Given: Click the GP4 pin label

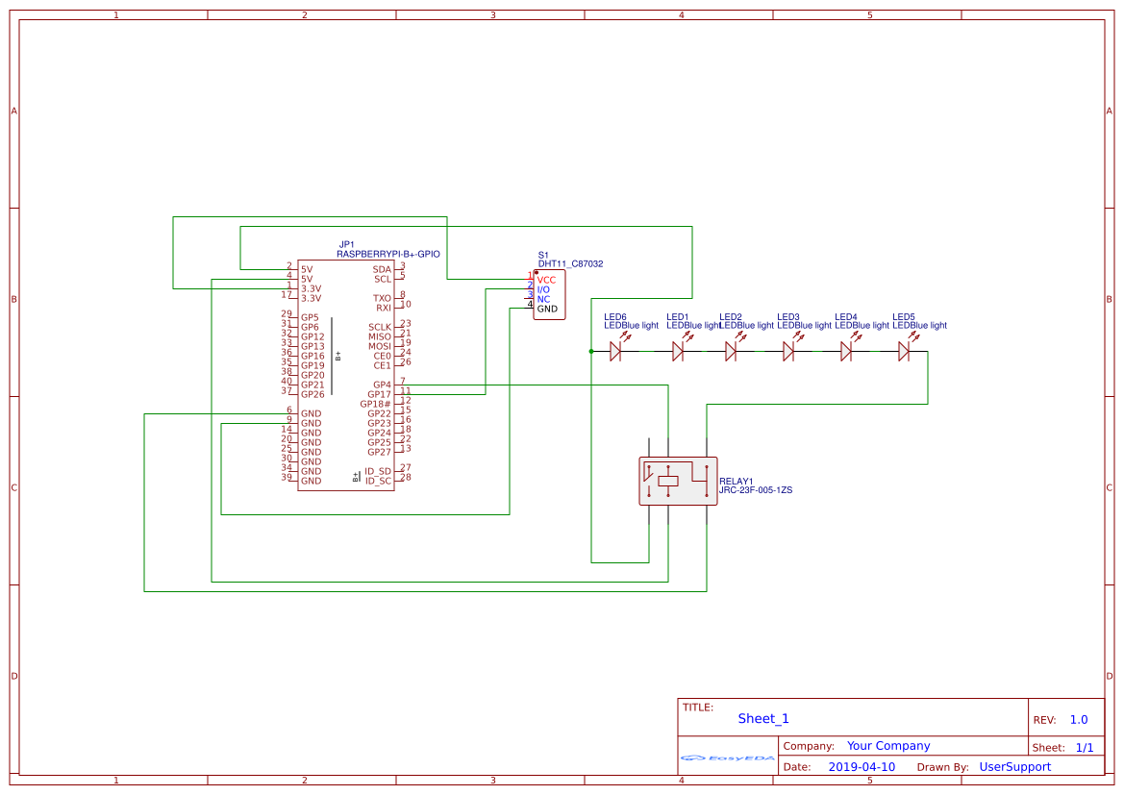Looking at the screenshot, I should pos(383,385).
